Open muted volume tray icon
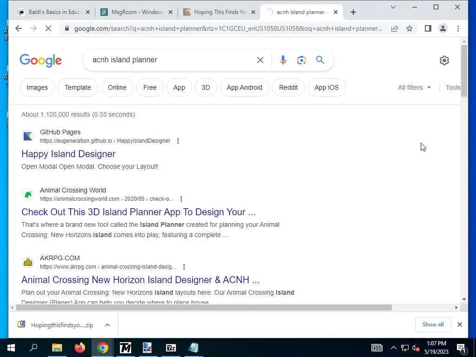Screen dimensions: 476x357 (416, 348)
